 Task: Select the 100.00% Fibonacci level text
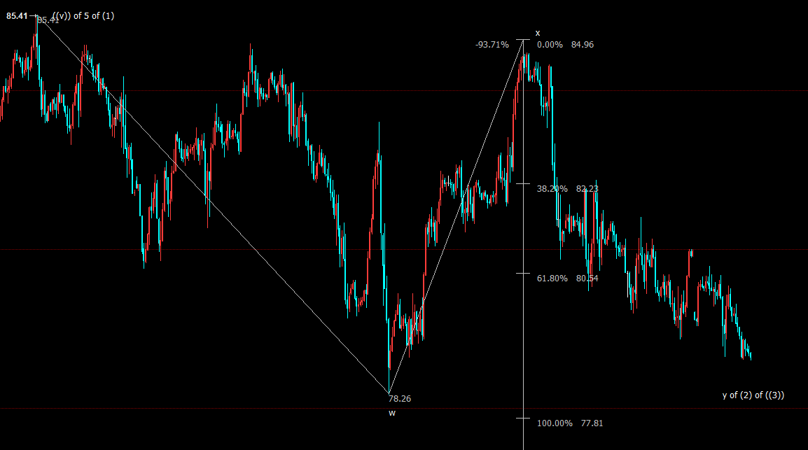[555, 423]
